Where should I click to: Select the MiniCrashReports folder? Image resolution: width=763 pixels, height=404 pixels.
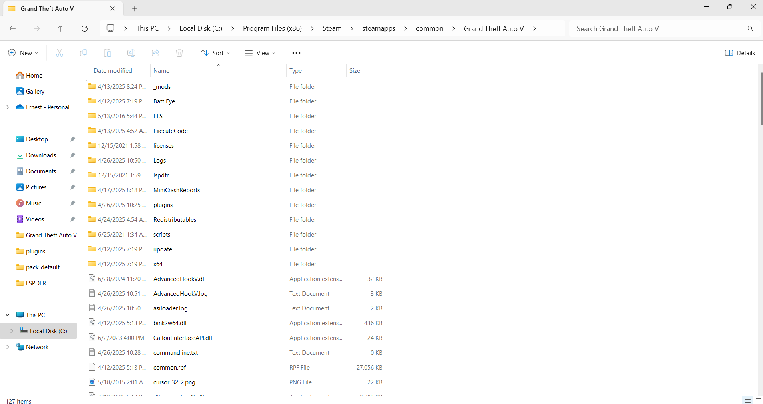coord(235,190)
